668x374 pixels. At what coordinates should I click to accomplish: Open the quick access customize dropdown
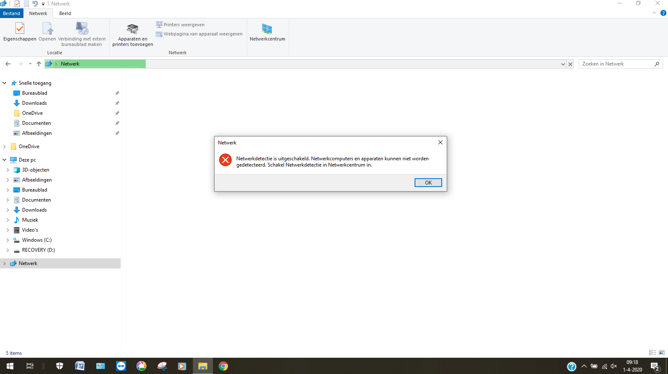(43, 4)
